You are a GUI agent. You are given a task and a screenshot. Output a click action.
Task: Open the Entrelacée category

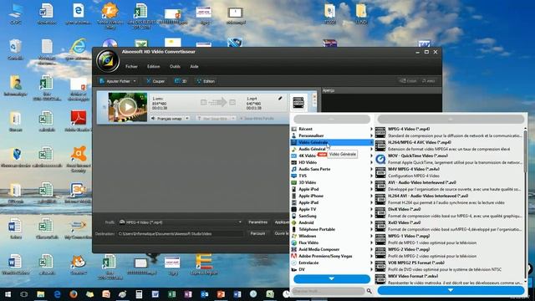coord(332,263)
